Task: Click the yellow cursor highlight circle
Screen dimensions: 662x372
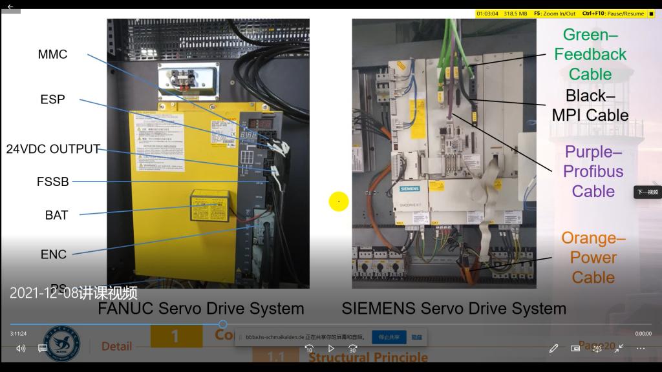Action: [x=338, y=201]
